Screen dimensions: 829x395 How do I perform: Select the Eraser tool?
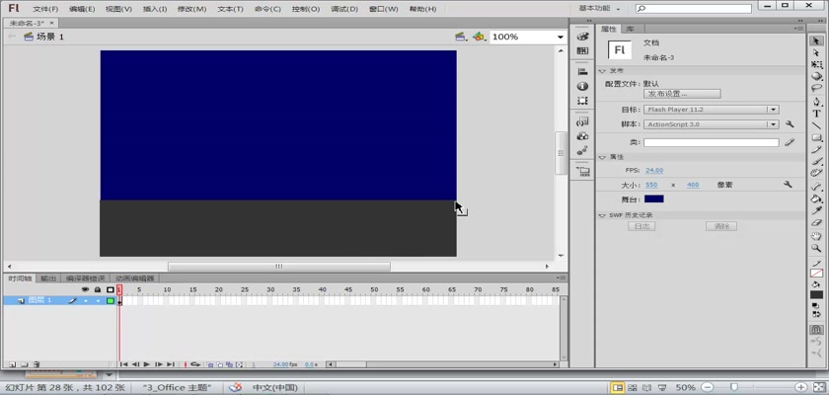(816, 222)
